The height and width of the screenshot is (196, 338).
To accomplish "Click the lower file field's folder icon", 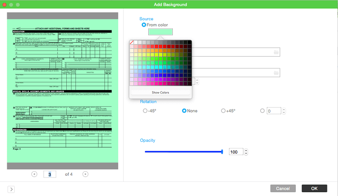I will pyautogui.click(x=276, y=73).
